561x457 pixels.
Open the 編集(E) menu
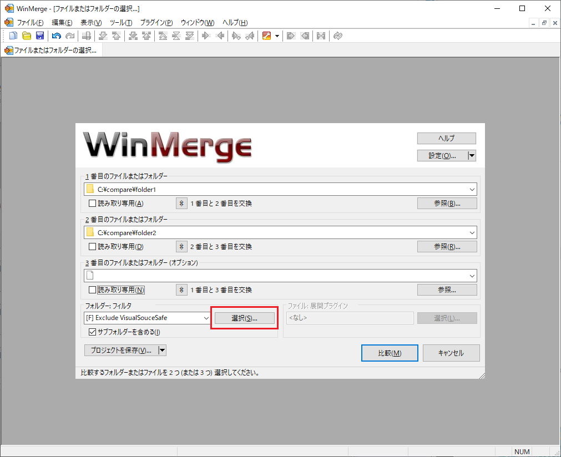[x=62, y=23]
